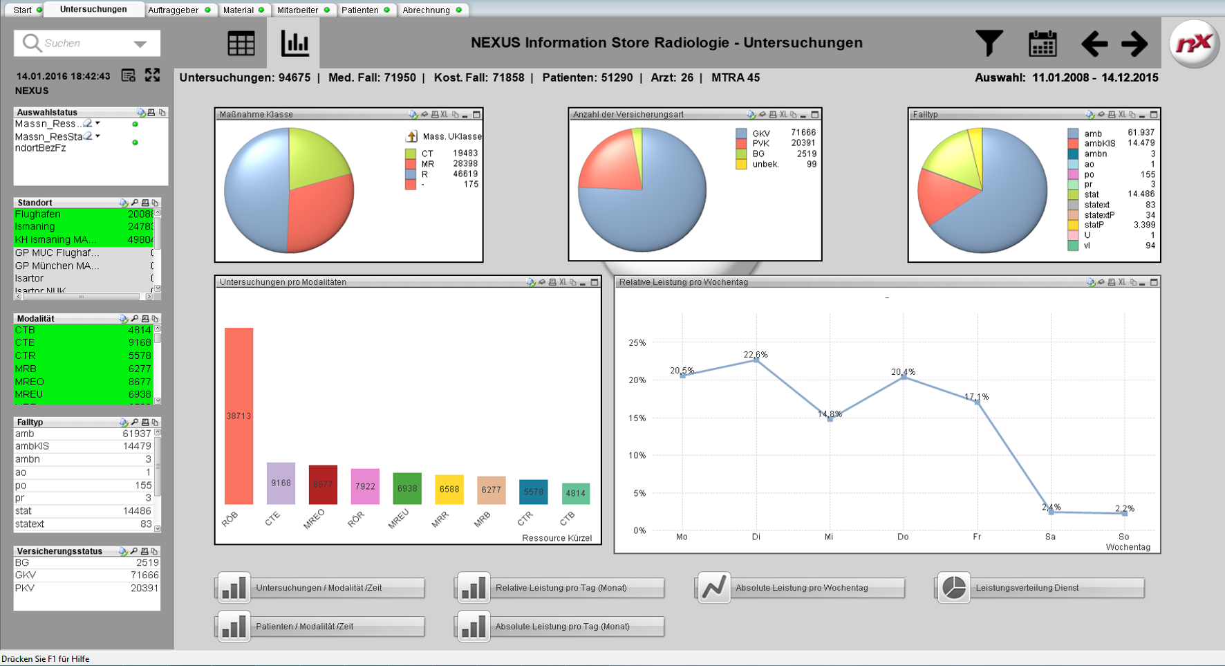Select ambKIS in Falltyp list box
Screen dimensions: 1225x666
pos(84,446)
